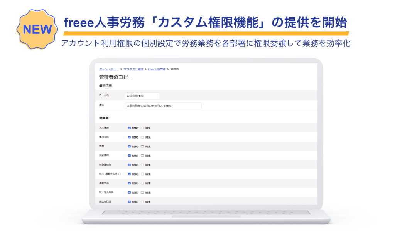Toggle 閲覧 checkbox for 雇用契約
Viewport: 412px width, 231px height.
pyautogui.click(x=130, y=137)
